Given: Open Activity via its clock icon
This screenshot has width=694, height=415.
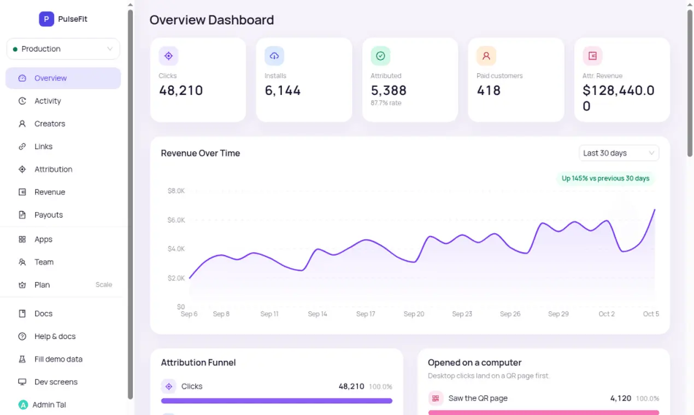Looking at the screenshot, I should (22, 101).
